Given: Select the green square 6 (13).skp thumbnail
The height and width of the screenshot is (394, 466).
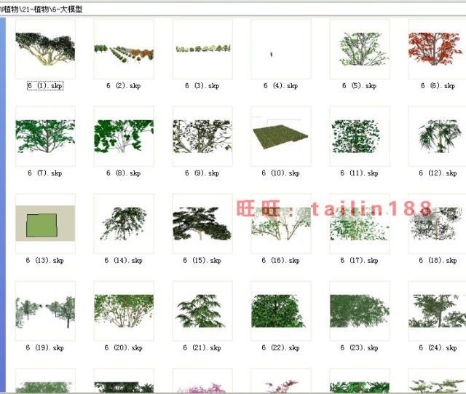Looking at the screenshot, I should pyautogui.click(x=45, y=224).
